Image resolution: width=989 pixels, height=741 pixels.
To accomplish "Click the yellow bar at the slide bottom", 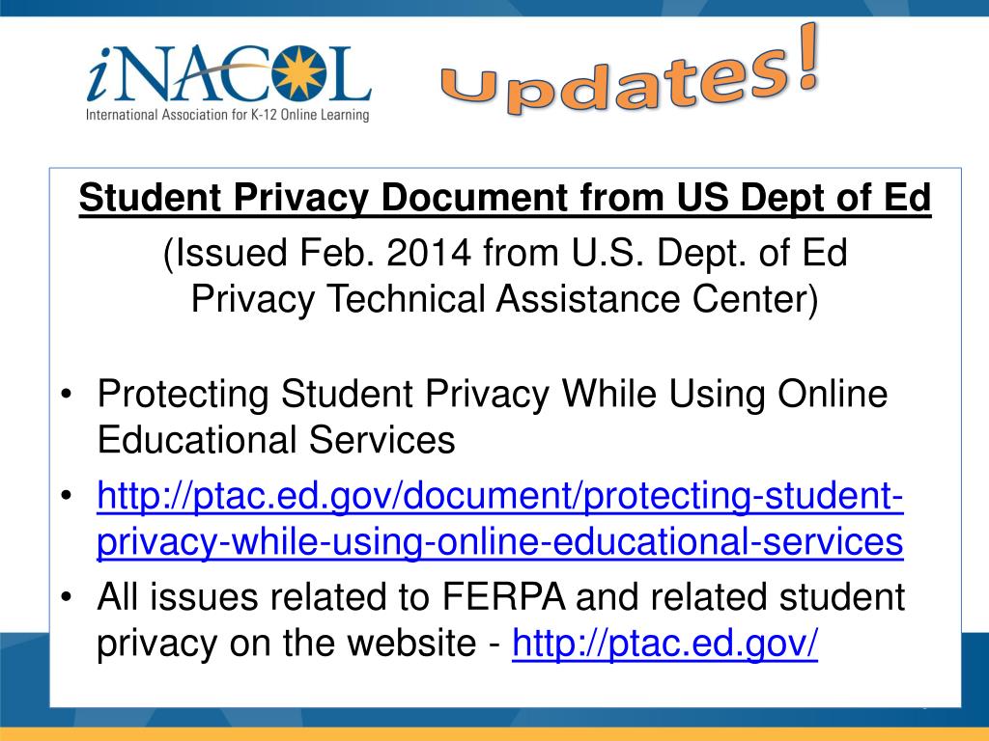I will (494, 733).
